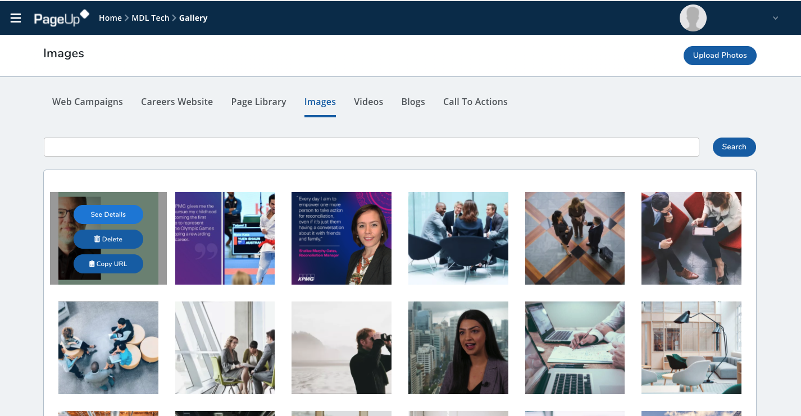Switch to Careers Website tab
The image size is (801, 416).
pos(177,102)
